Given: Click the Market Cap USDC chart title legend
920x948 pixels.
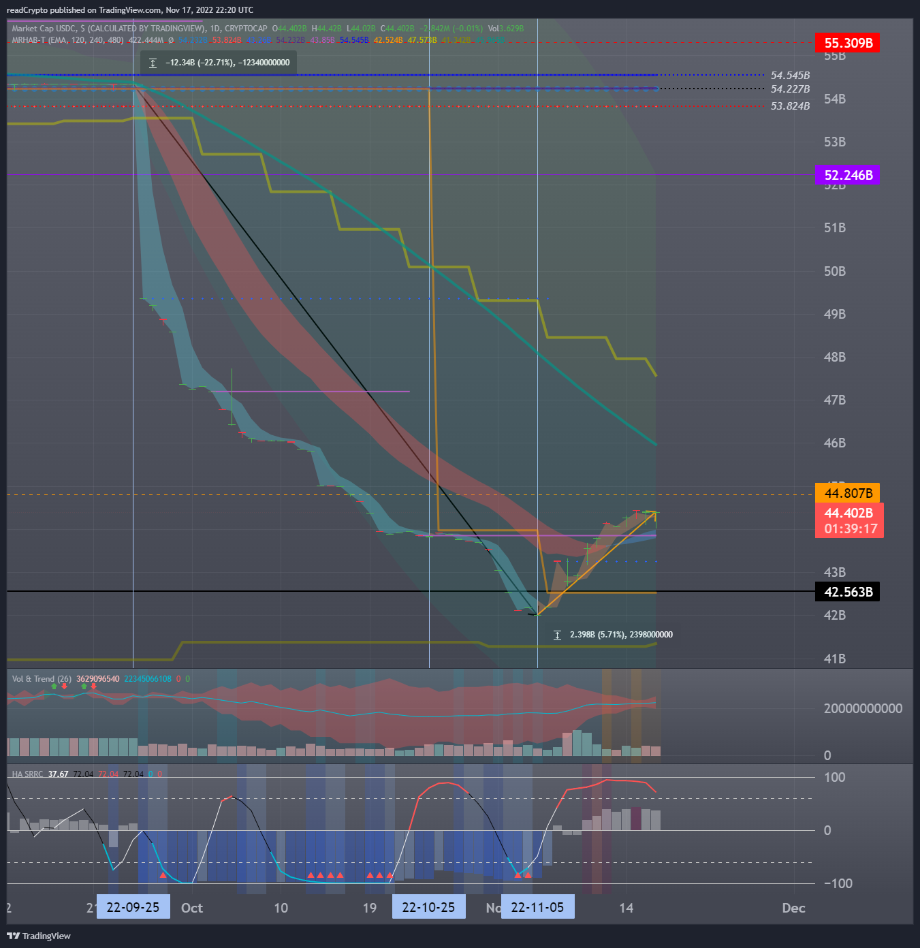Looking at the screenshot, I should (140, 29).
